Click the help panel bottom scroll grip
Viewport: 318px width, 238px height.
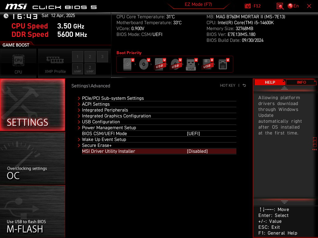[x=284, y=202]
